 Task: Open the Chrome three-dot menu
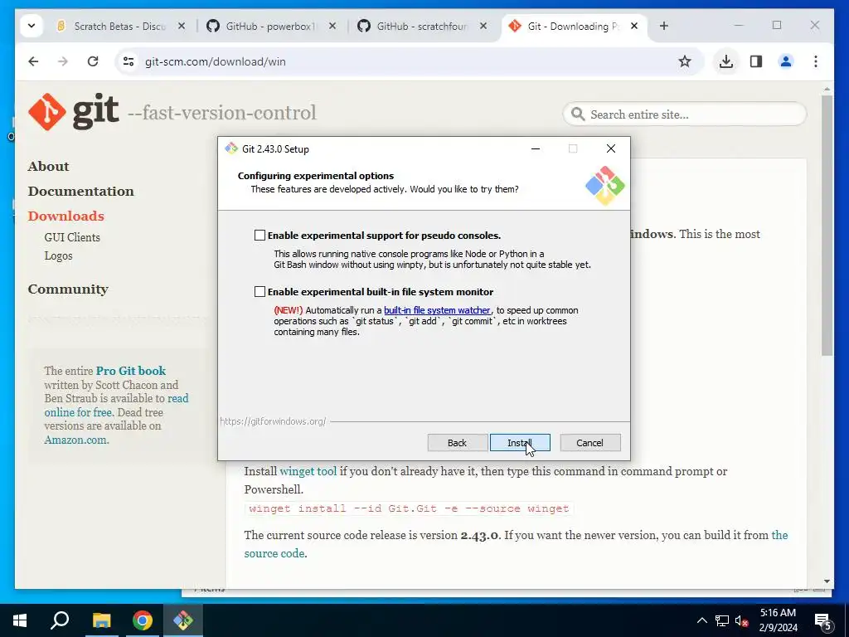816,61
